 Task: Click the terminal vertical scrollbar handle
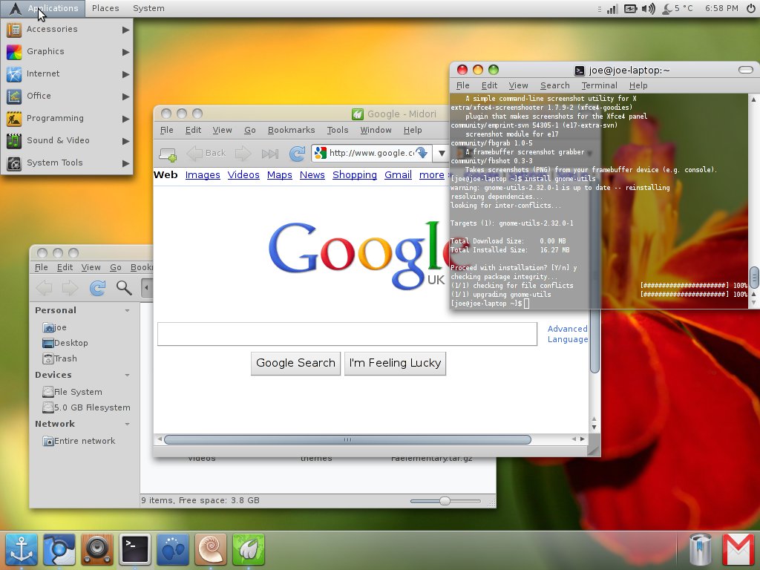pyautogui.click(x=754, y=278)
